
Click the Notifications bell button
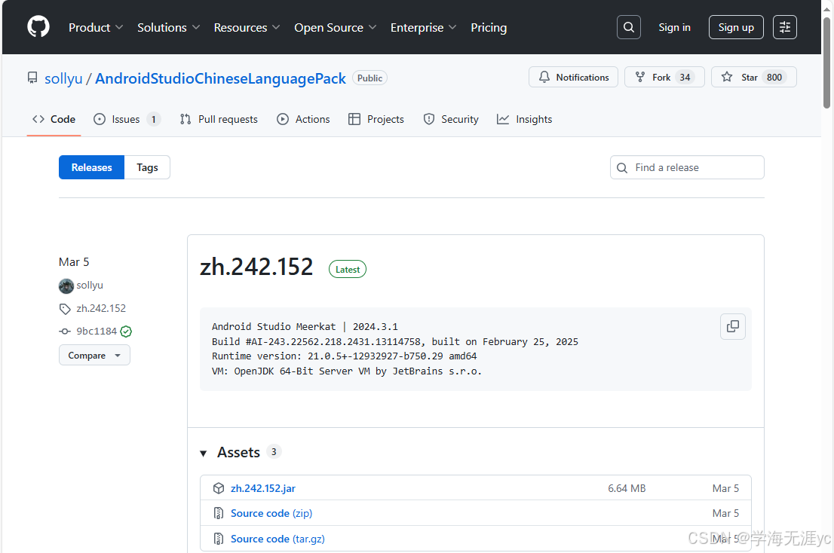pyautogui.click(x=573, y=77)
